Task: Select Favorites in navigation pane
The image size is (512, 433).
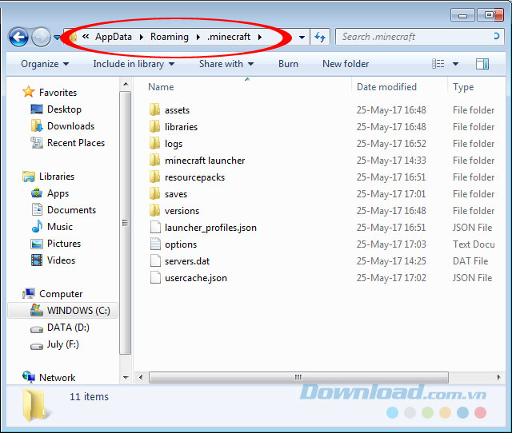Action: pyautogui.click(x=50, y=93)
